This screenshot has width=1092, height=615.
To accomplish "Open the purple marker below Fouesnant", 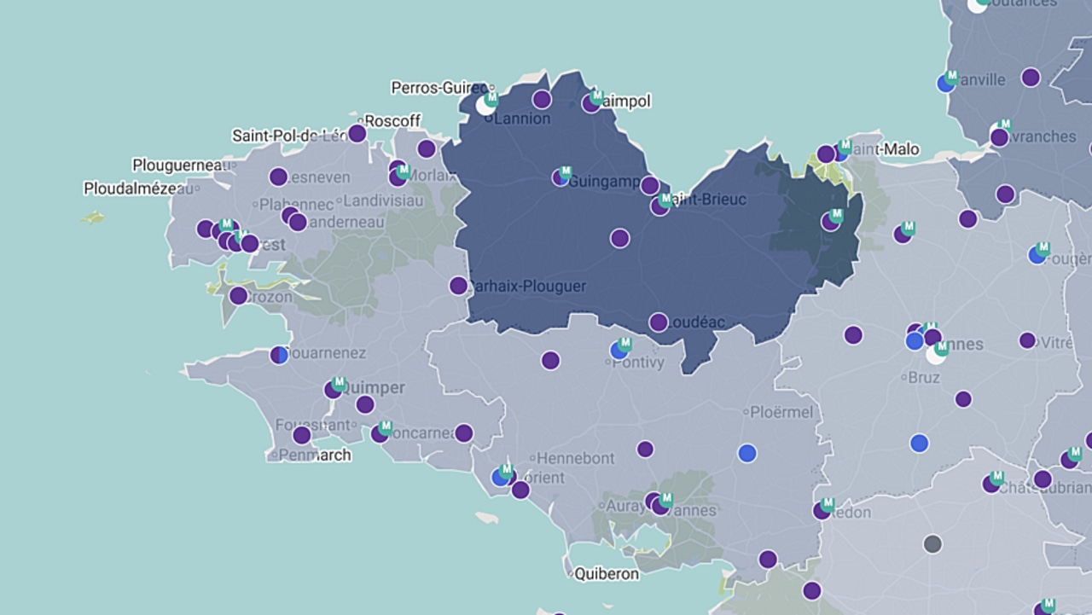I will pyautogui.click(x=301, y=436).
